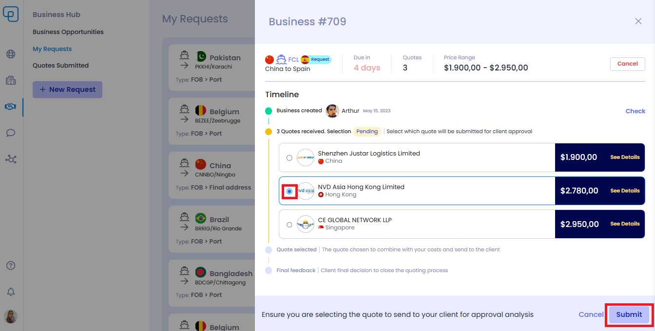The width and height of the screenshot is (655, 331).
Task: Click the Pending status badge
Action: [367, 131]
